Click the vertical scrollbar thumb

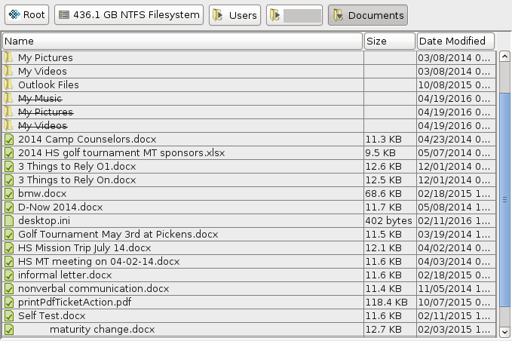[x=504, y=200]
